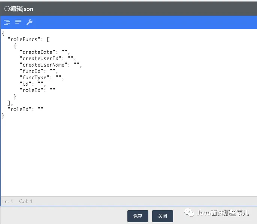Click the 保存 save button
This screenshot has width=257, height=224.
138,216
